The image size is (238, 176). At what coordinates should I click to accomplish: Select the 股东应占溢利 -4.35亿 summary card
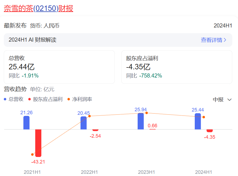pos(177,67)
